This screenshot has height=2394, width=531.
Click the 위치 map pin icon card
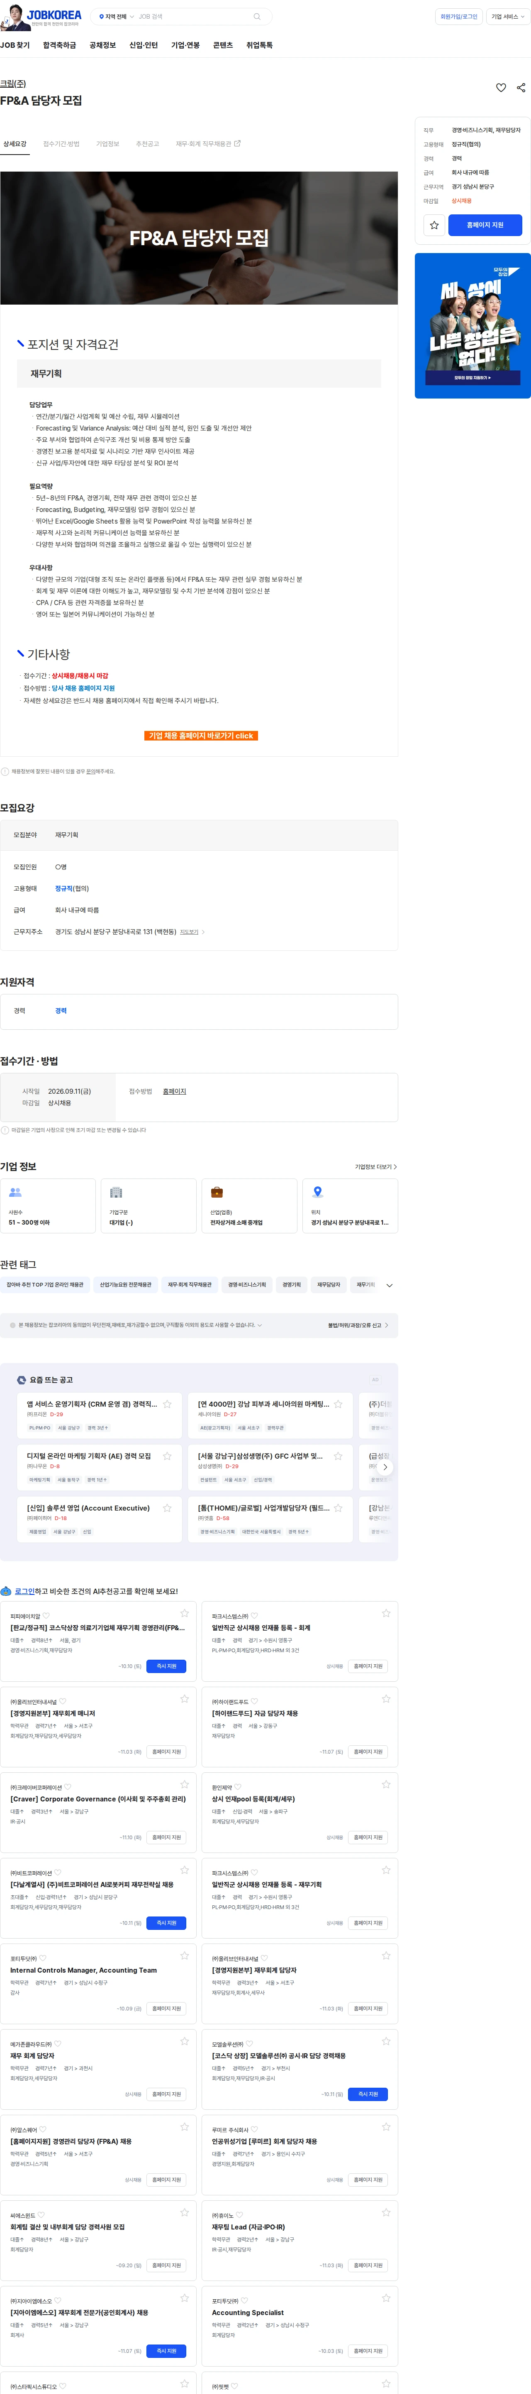350,1206
